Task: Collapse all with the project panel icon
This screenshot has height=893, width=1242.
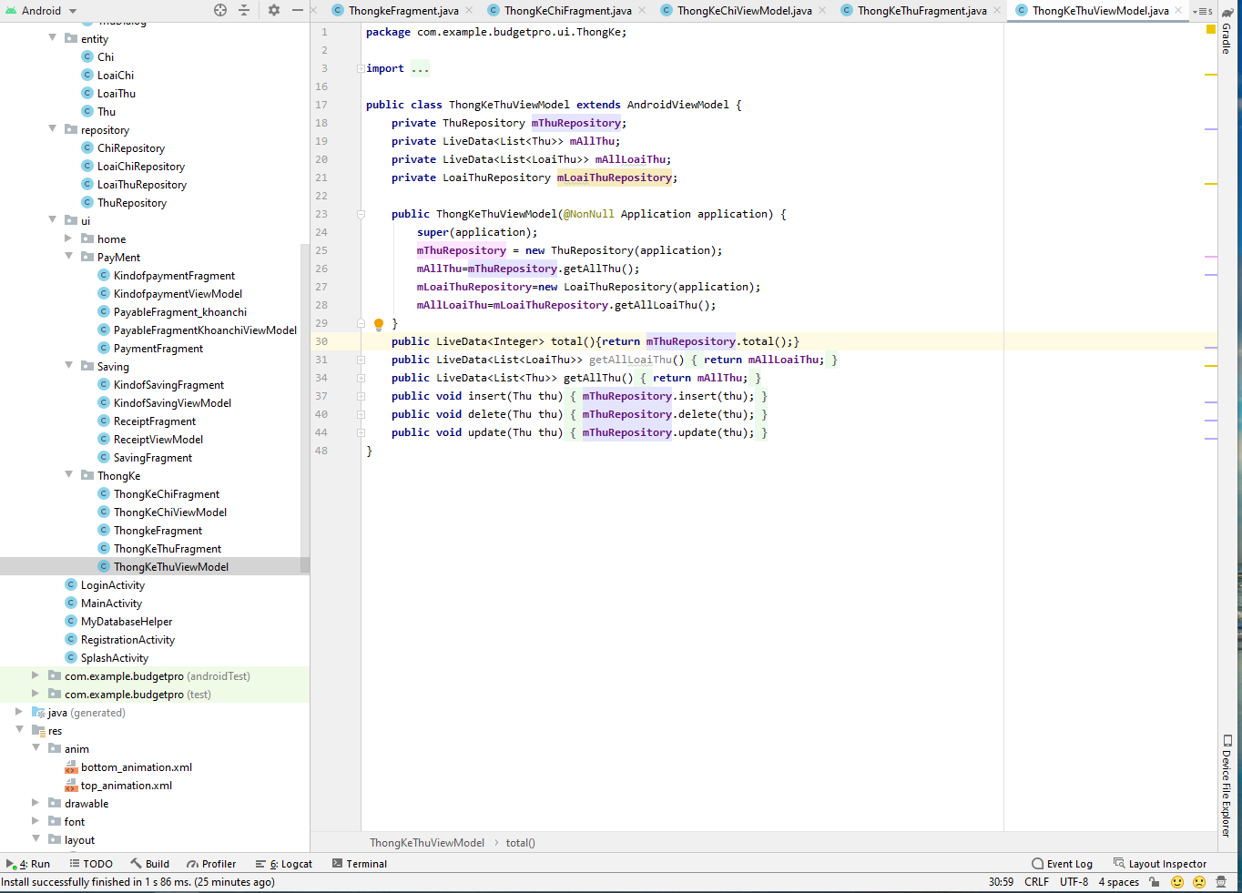Action: click(244, 10)
